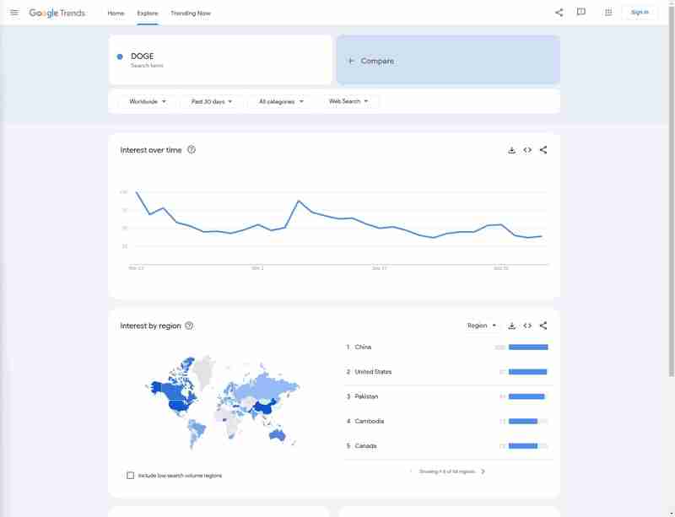
Task: Click the Interest over time heading
Action: (x=151, y=150)
